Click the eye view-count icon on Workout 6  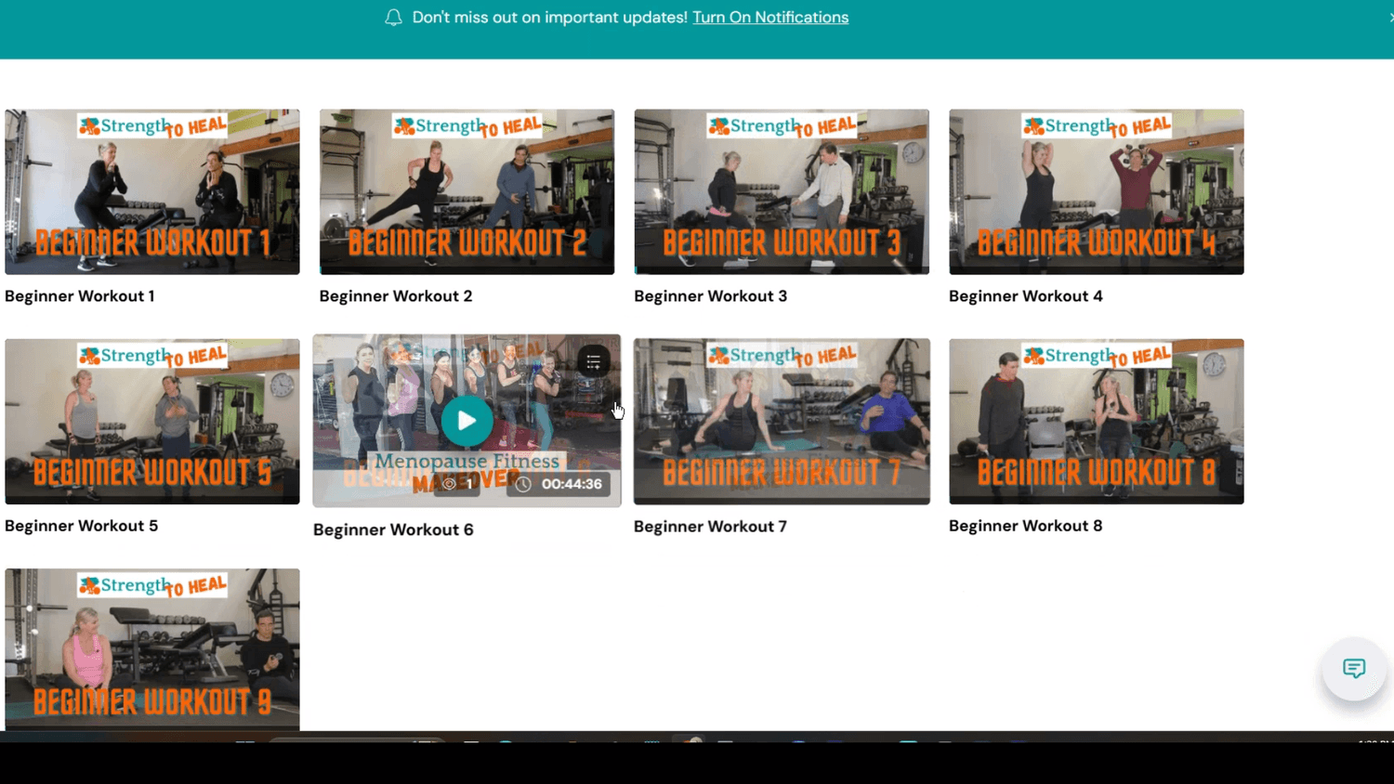[450, 484]
